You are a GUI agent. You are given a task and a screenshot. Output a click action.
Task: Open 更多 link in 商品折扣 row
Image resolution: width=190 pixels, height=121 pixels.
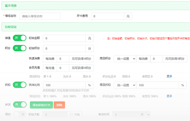(169, 96)
